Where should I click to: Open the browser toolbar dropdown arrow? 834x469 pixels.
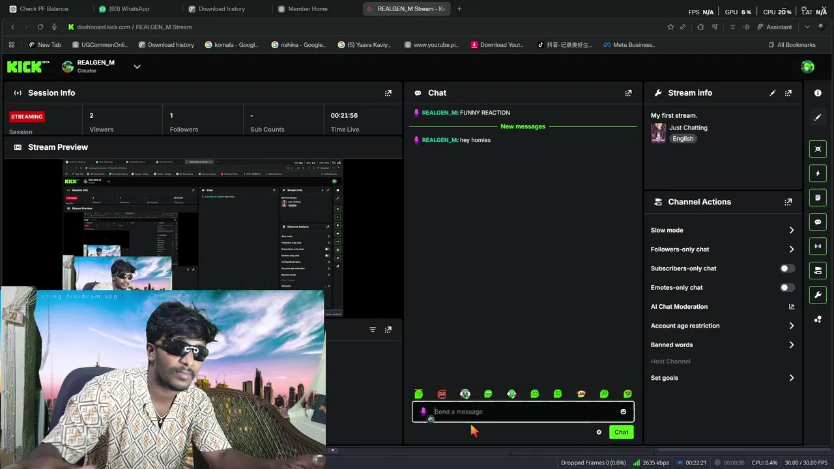tap(807, 27)
